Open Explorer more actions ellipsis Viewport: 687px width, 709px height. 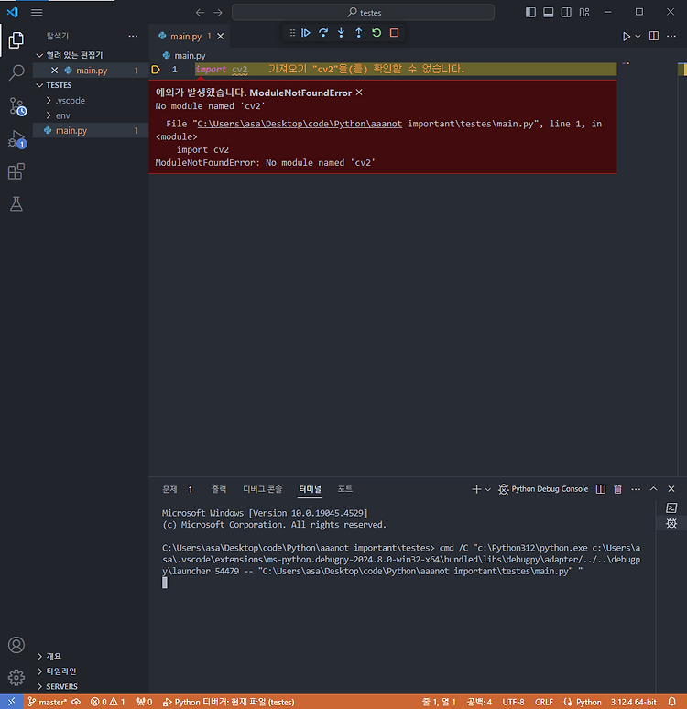pos(133,36)
